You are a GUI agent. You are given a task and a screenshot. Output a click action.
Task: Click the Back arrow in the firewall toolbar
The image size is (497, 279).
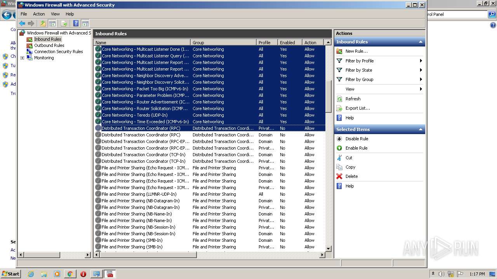tap(22, 24)
